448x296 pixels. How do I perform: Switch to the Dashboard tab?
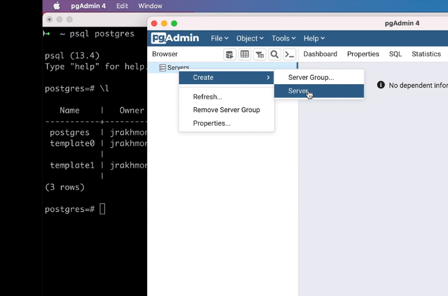coord(320,54)
